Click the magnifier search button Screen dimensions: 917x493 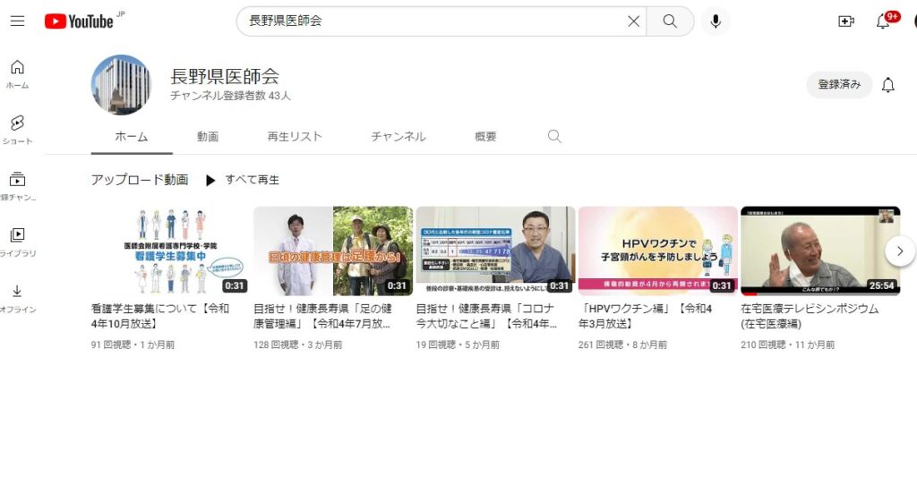670,21
